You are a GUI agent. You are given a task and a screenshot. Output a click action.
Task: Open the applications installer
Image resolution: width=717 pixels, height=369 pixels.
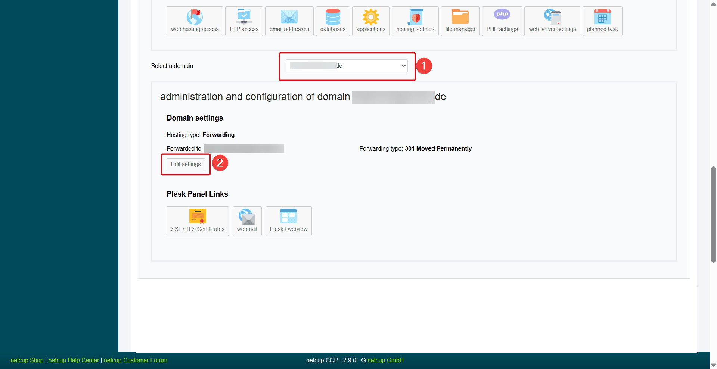click(370, 21)
